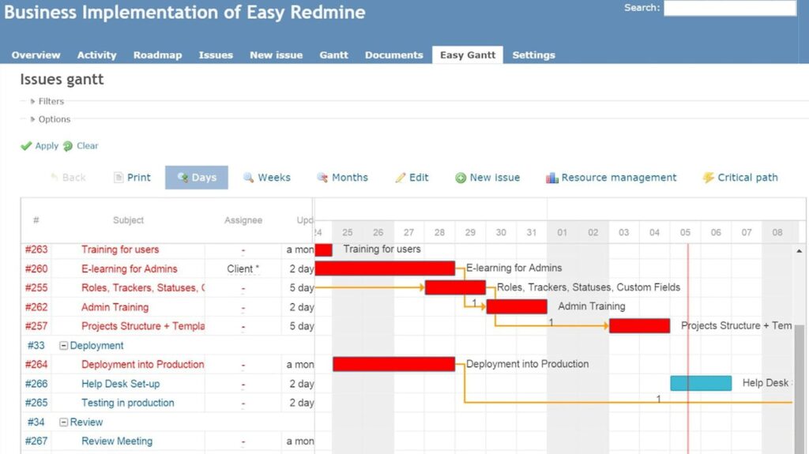Click the Print button label
Viewport: 809px width, 454px height.
click(x=139, y=178)
